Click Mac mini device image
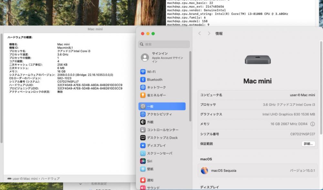The image size is (323, 190). click(258, 60)
